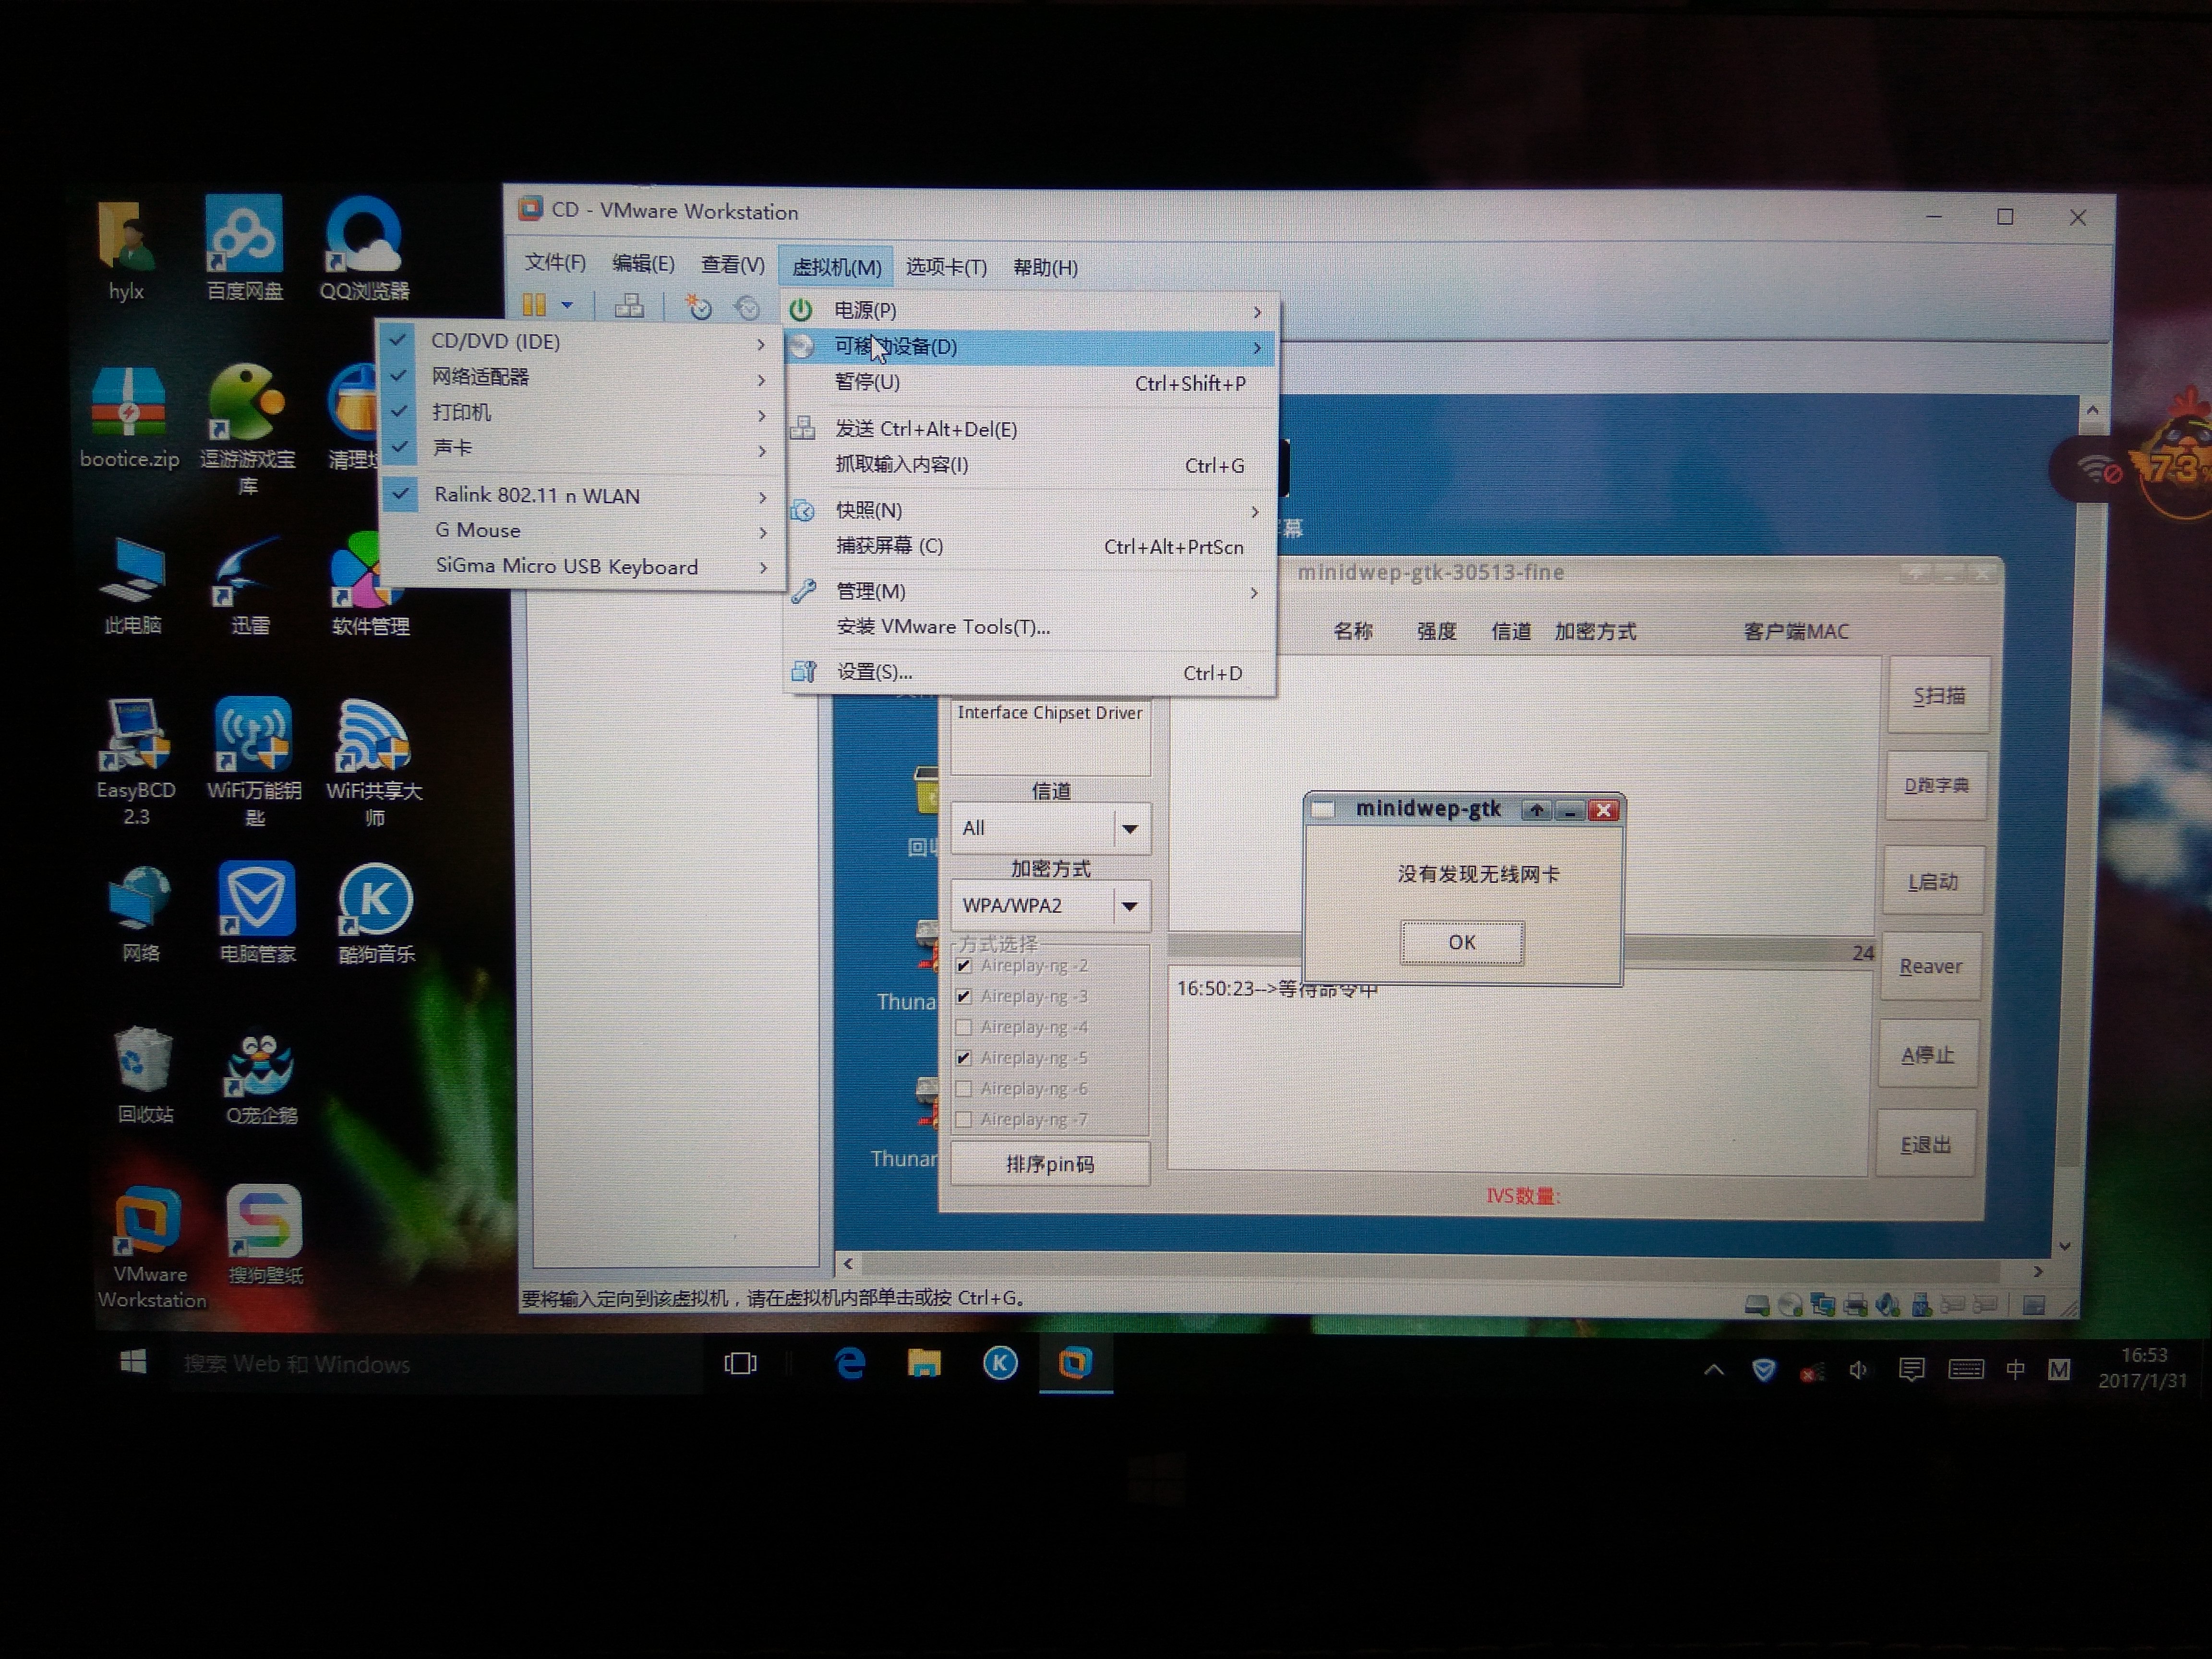Click the VMware pause toolbar icon
Viewport: 2212px width, 1659px height.
[534, 305]
